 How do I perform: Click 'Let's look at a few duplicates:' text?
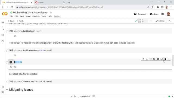coord(23,74)
